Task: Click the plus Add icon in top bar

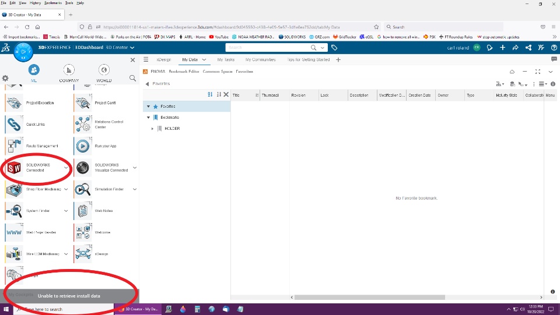Action: coord(502,47)
